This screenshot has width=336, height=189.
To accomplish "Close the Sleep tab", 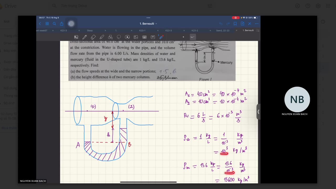I will [105, 30].
